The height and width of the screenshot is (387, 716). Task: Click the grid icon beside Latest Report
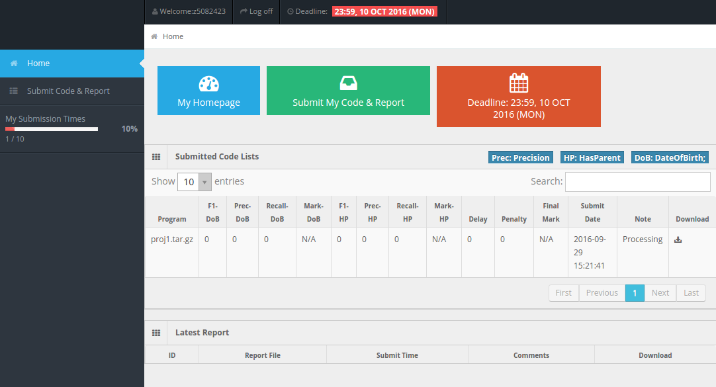pyautogui.click(x=156, y=333)
